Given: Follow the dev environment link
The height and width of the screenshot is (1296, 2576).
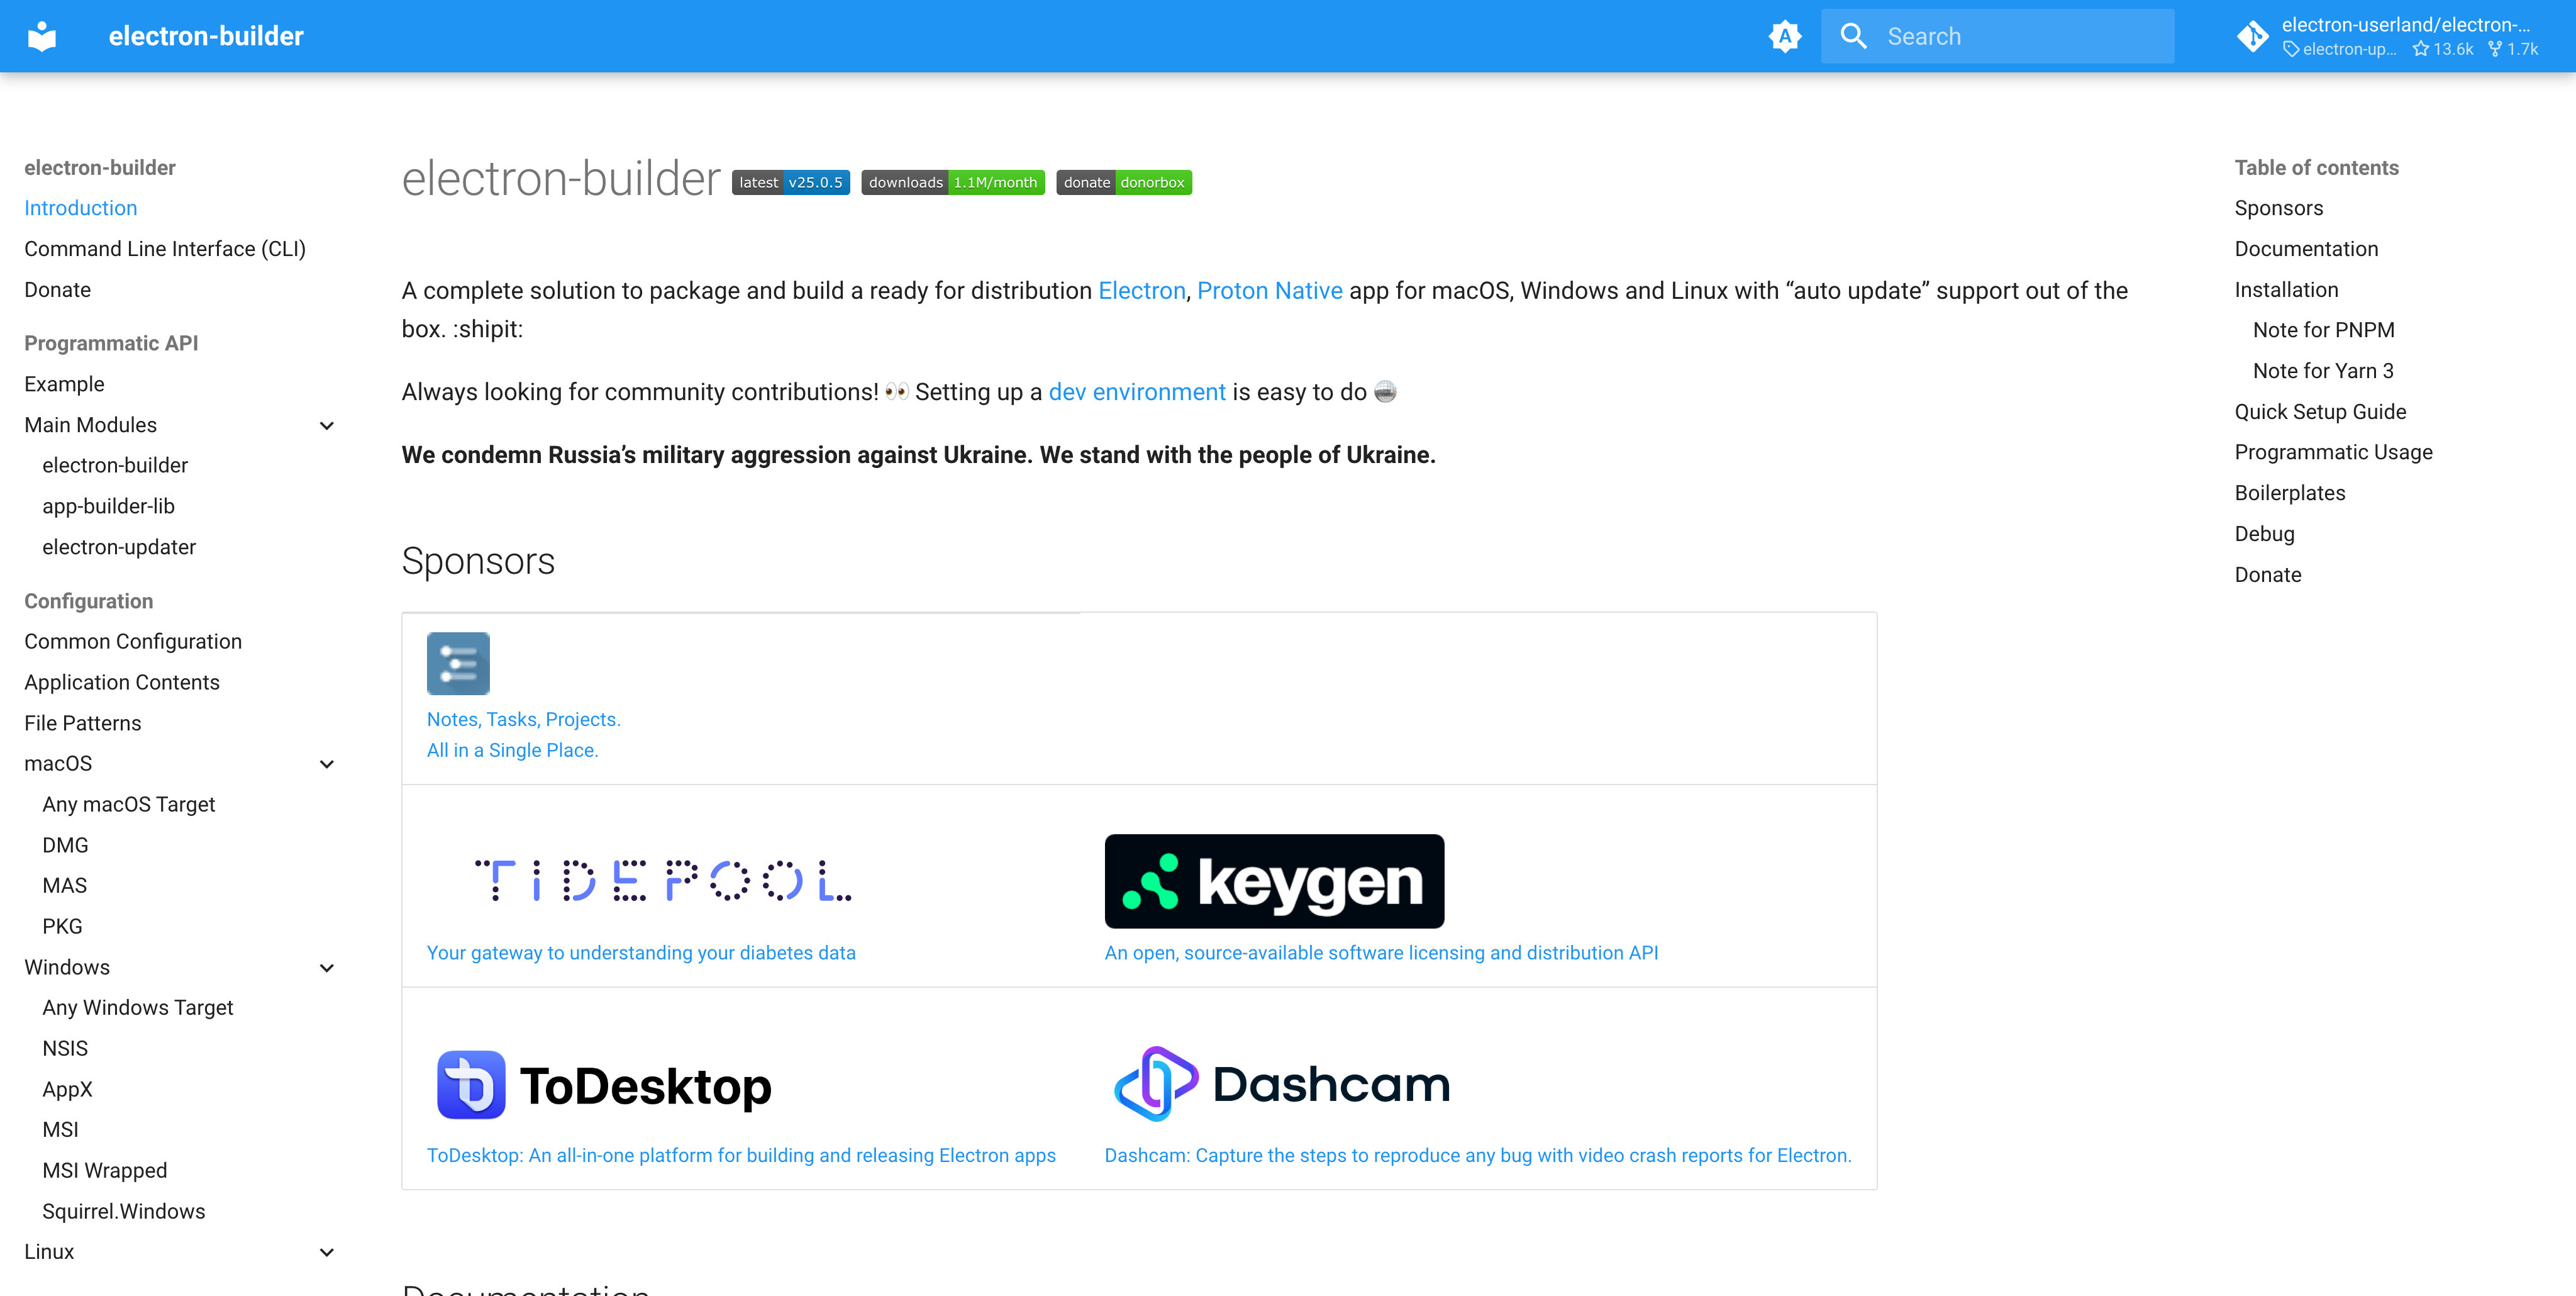Looking at the screenshot, I should tap(1136, 392).
